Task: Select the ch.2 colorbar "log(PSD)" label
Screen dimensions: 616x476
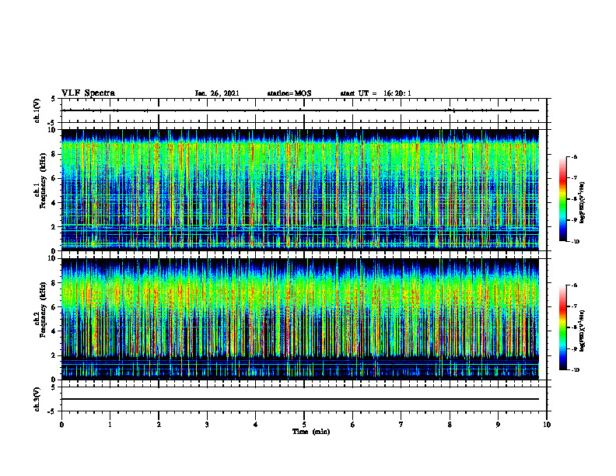Action: coord(583,330)
